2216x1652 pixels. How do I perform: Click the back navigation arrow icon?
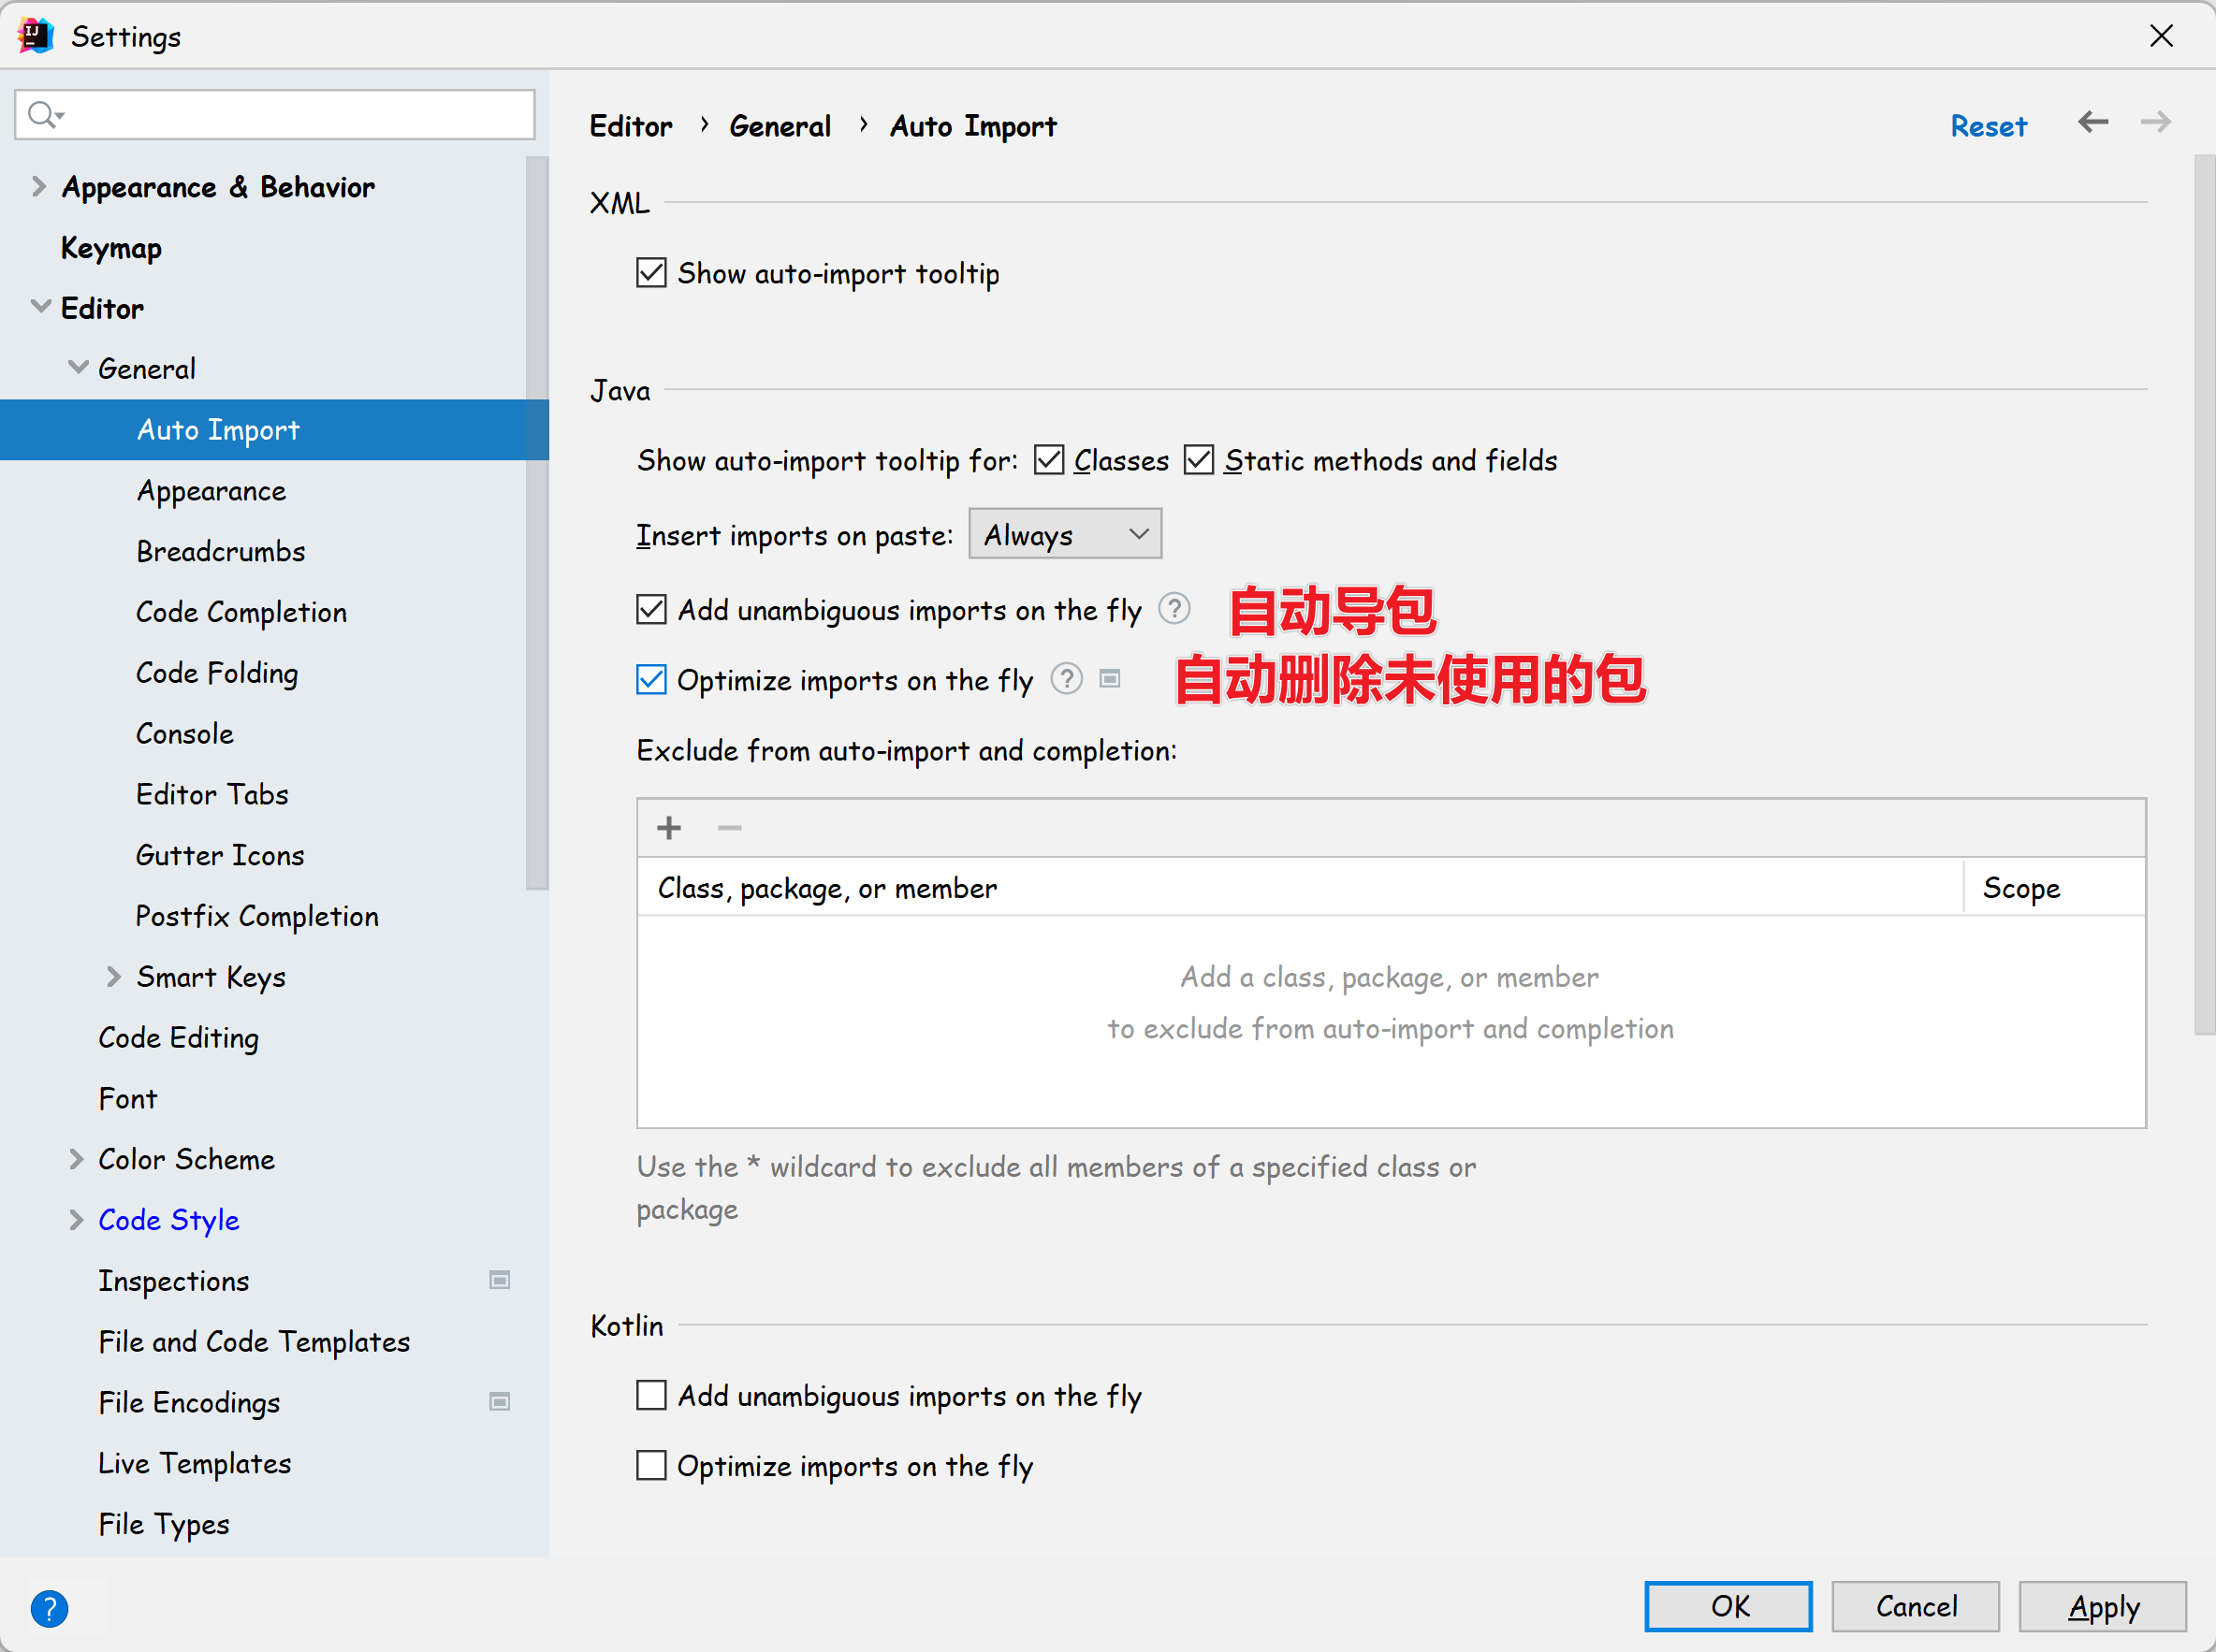tap(2092, 123)
